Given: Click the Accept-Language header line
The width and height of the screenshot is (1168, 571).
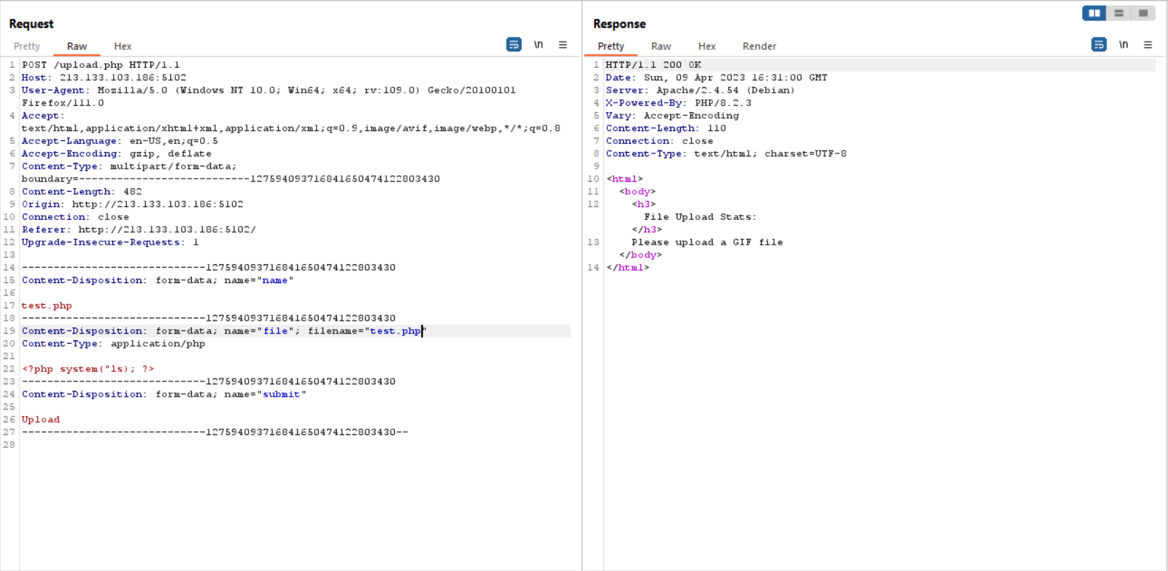Looking at the screenshot, I should (120, 141).
